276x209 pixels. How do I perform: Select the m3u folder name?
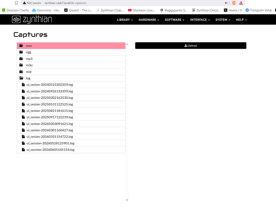[x=29, y=65]
